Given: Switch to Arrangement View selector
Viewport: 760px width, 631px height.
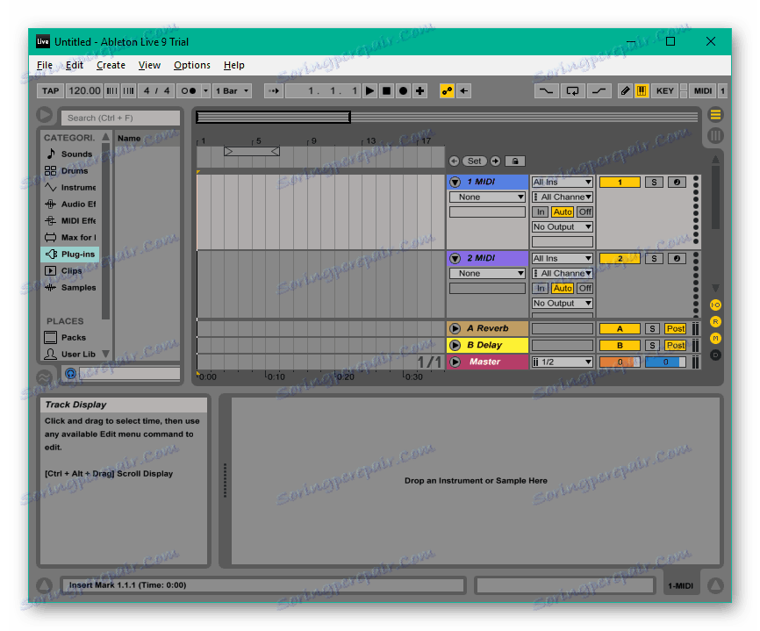Looking at the screenshot, I should [715, 115].
